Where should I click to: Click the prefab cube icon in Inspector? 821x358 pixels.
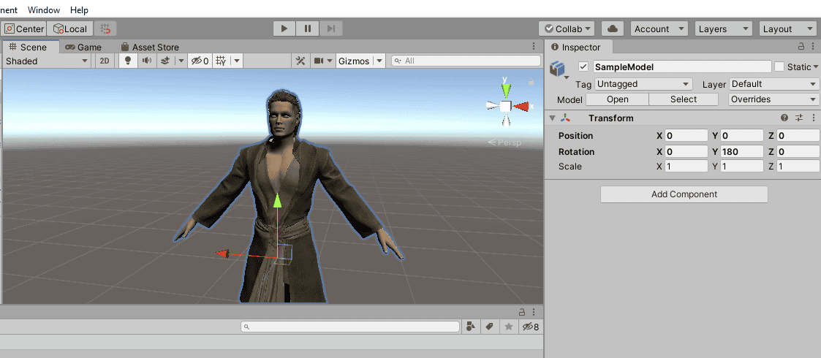558,69
